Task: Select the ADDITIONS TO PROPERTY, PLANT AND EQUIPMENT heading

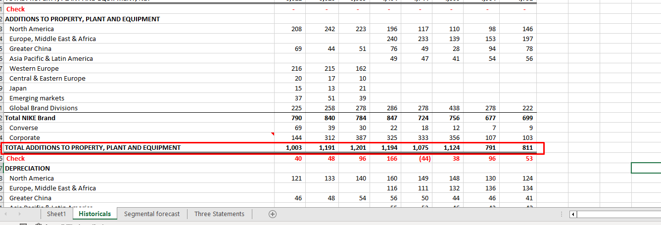Action: [83, 19]
